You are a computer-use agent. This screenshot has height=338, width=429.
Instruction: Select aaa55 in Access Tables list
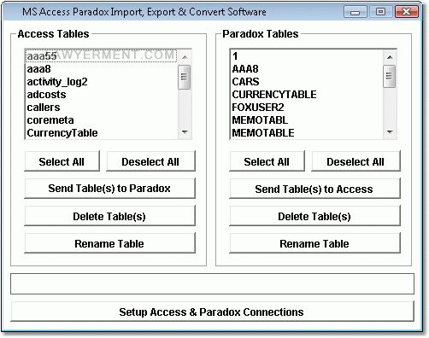tap(102, 55)
